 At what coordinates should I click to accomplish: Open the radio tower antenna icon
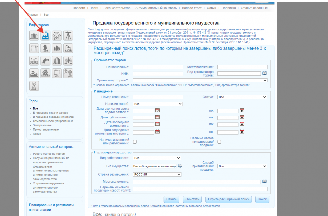[34, 86]
